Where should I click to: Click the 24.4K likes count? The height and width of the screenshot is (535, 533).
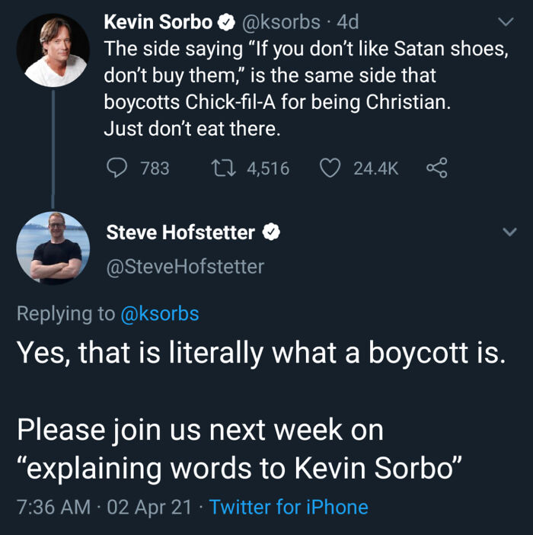tap(376, 168)
